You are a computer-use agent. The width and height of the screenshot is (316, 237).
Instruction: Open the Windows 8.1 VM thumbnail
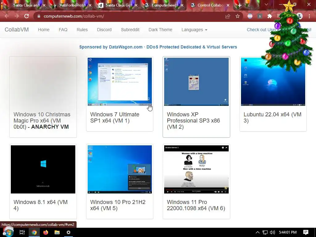pos(43,169)
